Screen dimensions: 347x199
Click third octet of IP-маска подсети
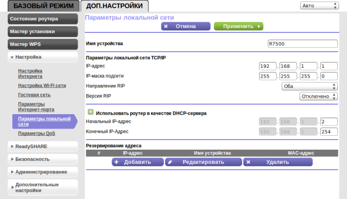click(x=308, y=76)
